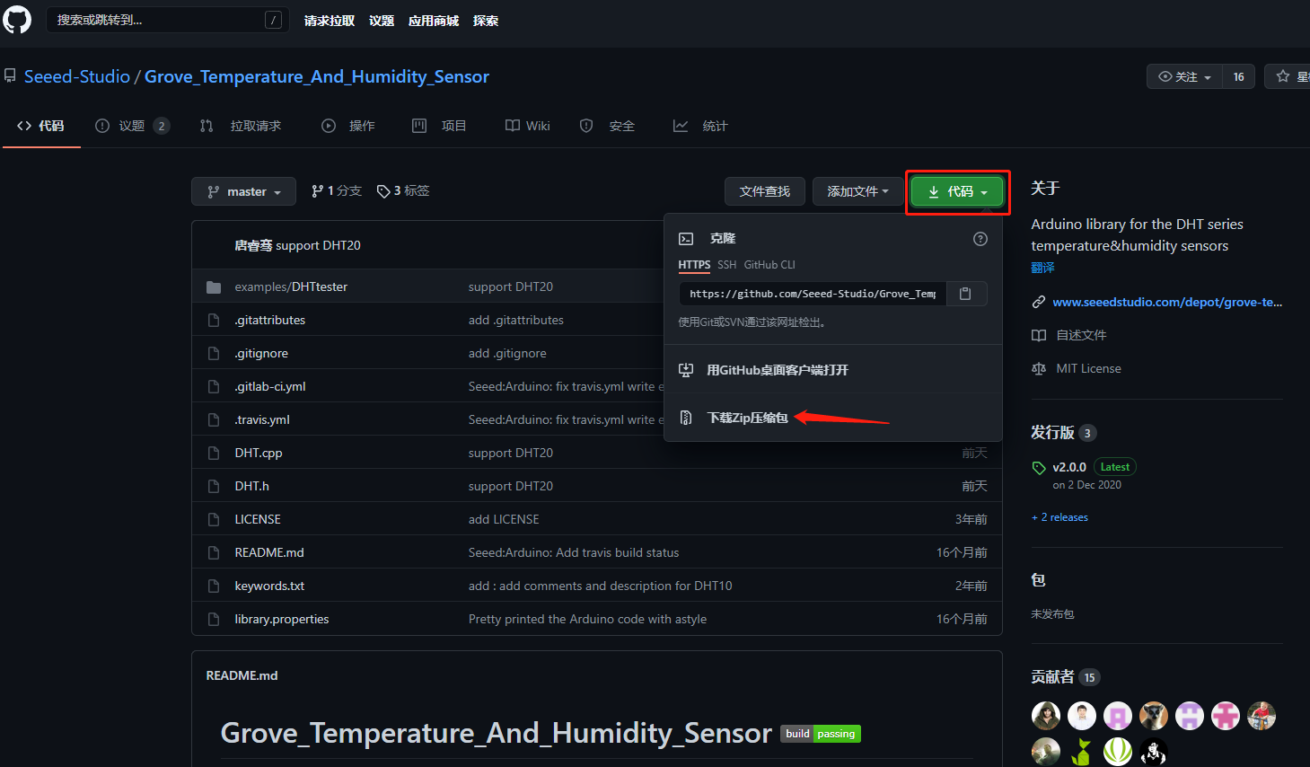Click the zip file icon for 下载Zip压缩包

point(686,418)
